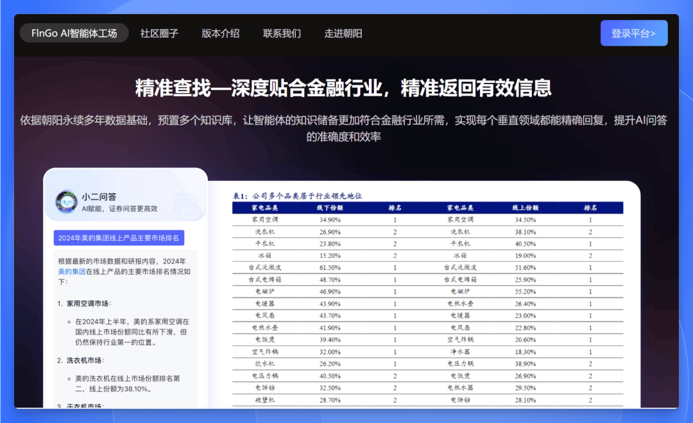
Task: Click the 48.70% cell for 台式电烤箱
Action: tap(330, 280)
